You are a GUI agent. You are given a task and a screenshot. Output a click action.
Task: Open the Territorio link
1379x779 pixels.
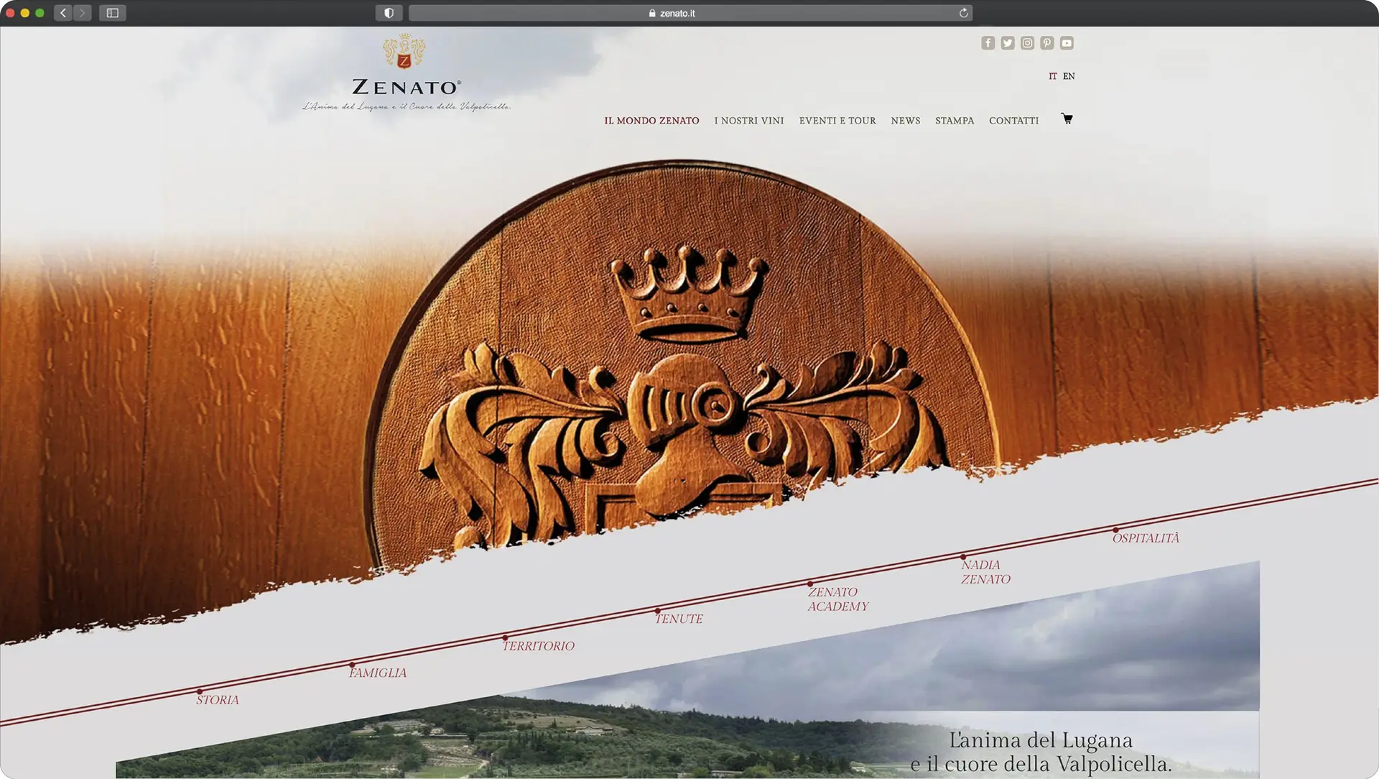(x=538, y=646)
